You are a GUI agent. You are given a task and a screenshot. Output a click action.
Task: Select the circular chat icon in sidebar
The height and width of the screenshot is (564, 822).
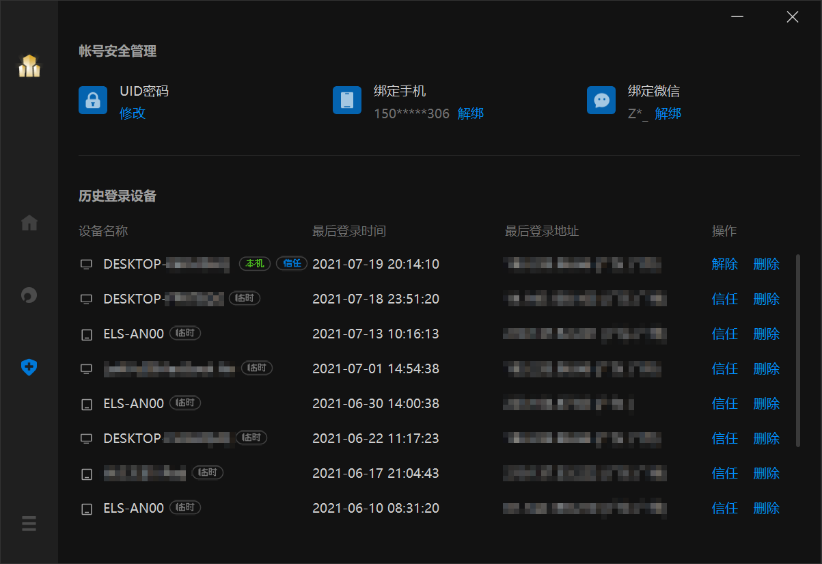[29, 295]
